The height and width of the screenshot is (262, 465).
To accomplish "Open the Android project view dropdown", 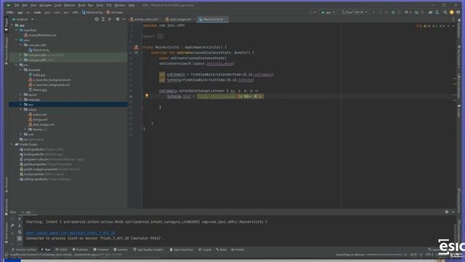I will click(x=23, y=20).
